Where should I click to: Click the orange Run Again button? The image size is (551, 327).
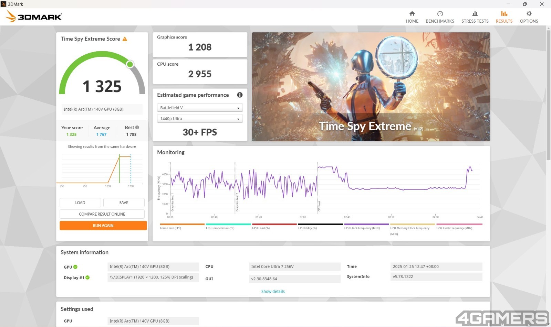[103, 226]
